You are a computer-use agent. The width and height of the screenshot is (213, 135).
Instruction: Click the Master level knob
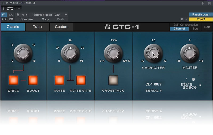[190, 52]
